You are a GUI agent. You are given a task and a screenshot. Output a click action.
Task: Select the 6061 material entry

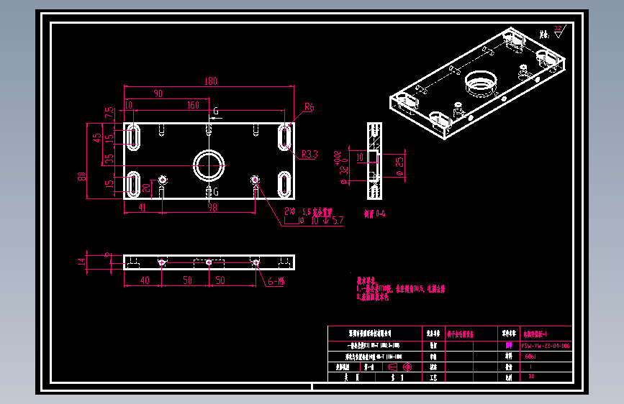pyautogui.click(x=530, y=357)
